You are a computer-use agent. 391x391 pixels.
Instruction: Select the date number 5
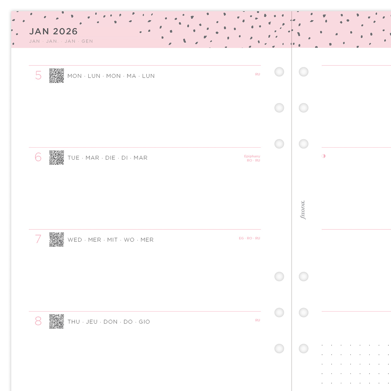click(38, 76)
